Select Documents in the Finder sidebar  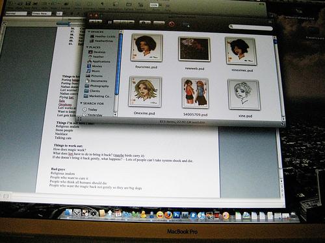[x=96, y=81]
